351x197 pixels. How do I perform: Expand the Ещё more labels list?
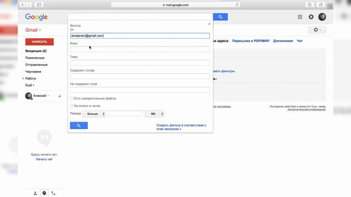[x=30, y=85]
